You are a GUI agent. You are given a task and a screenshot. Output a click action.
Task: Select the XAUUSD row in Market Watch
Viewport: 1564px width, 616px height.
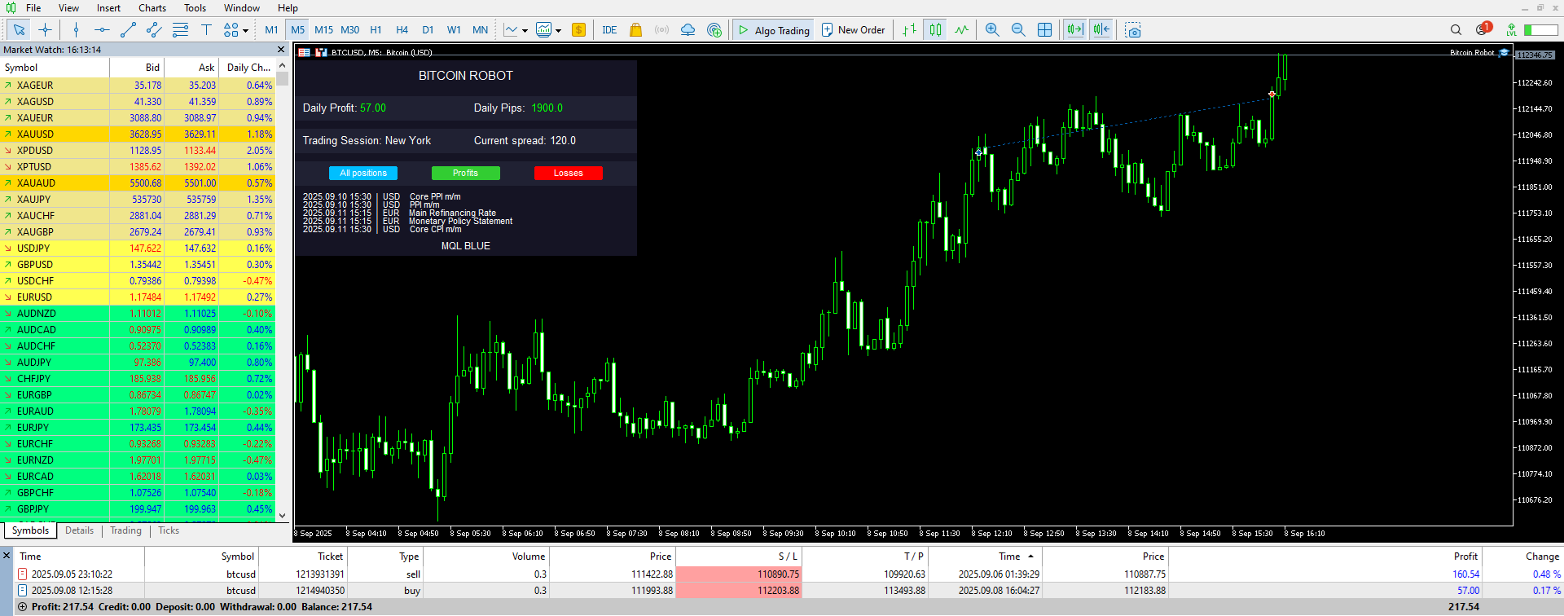coord(138,134)
